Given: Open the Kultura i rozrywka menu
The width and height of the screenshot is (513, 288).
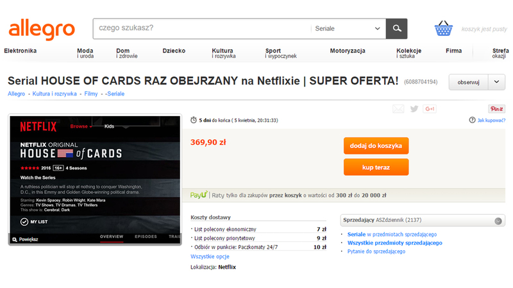Looking at the screenshot, I should (x=223, y=53).
